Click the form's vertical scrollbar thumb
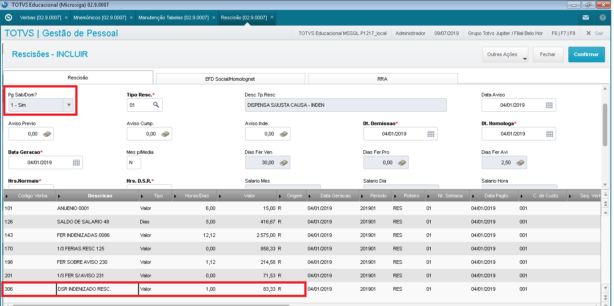 pyautogui.click(x=605, y=125)
